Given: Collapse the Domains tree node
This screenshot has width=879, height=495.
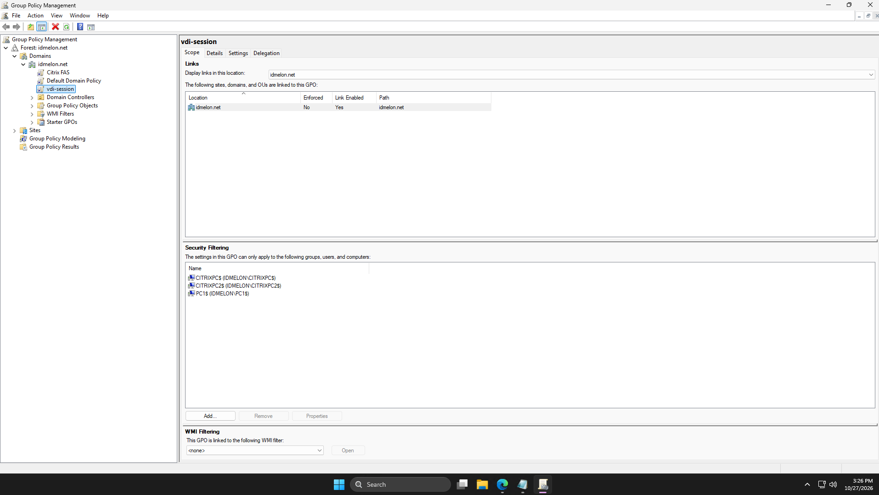Looking at the screenshot, I should (x=15, y=56).
